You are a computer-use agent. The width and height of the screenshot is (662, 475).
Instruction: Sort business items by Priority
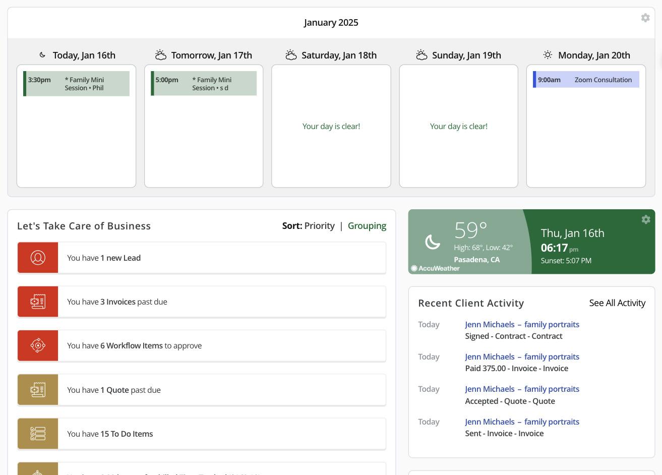pyautogui.click(x=319, y=226)
